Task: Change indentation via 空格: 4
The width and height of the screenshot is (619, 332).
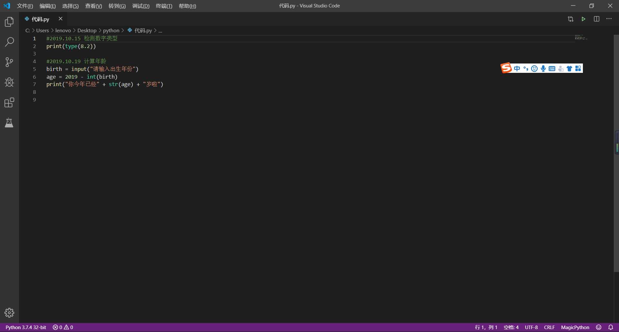Action: [511, 327]
